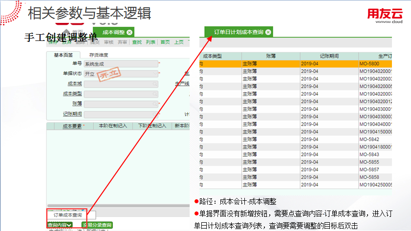The image size is (411, 231).
Task: Click the 用友云 logo
Action: tap(385, 15)
